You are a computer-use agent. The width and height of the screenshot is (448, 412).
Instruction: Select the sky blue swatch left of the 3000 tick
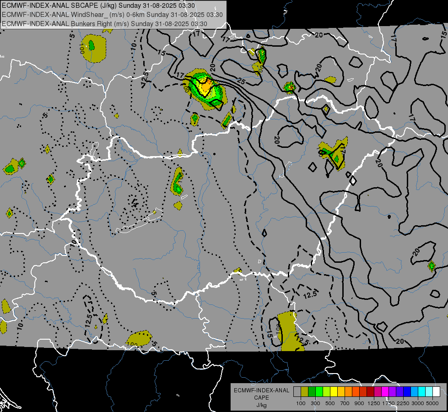pos(414,391)
